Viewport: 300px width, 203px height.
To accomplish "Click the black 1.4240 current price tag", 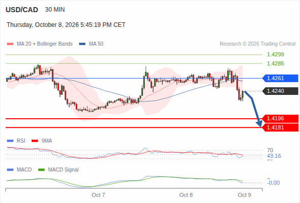I will [x=280, y=91].
